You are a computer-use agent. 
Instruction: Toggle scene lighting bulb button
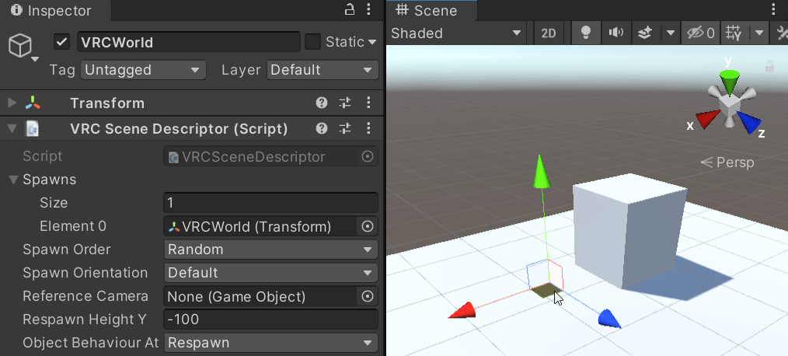(x=585, y=33)
